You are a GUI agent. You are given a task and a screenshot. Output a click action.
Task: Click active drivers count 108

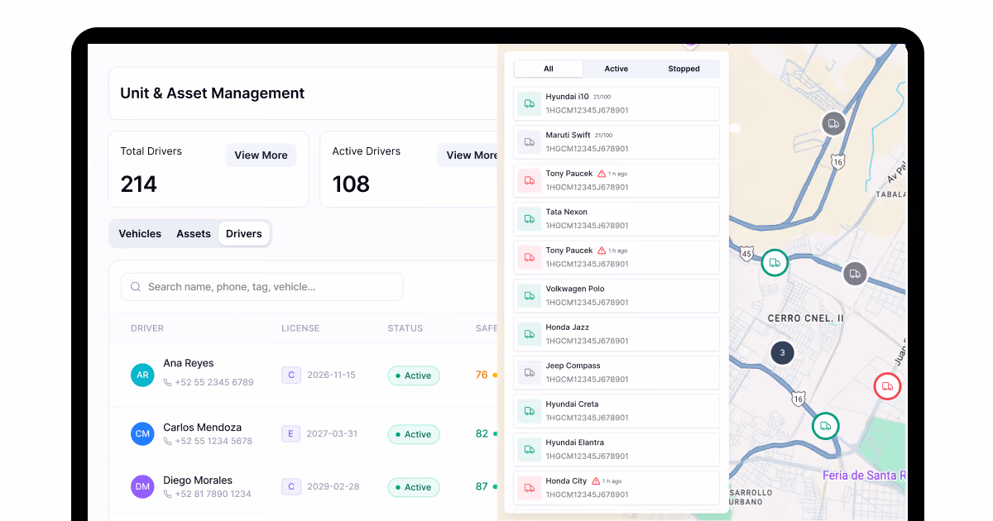[351, 184]
